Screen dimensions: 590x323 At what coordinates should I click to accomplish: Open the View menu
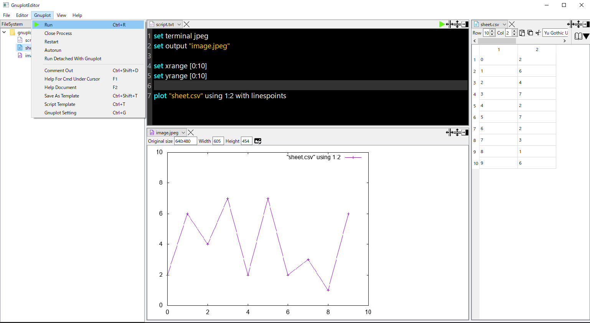pos(61,15)
